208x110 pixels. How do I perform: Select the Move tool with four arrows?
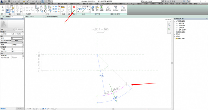tap(37, 11)
